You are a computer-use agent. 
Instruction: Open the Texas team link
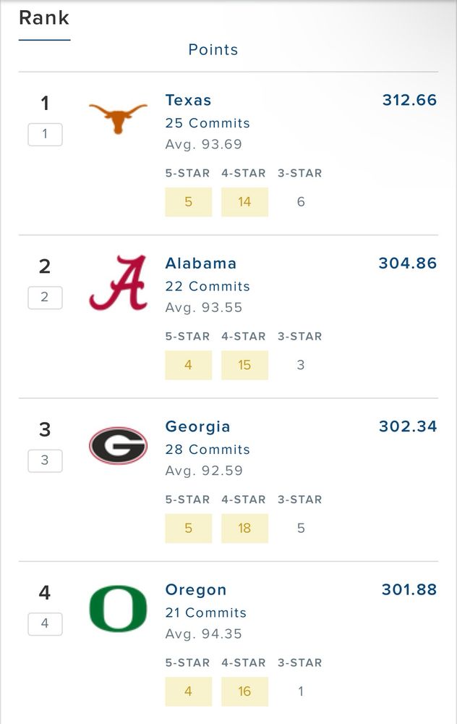coord(188,100)
